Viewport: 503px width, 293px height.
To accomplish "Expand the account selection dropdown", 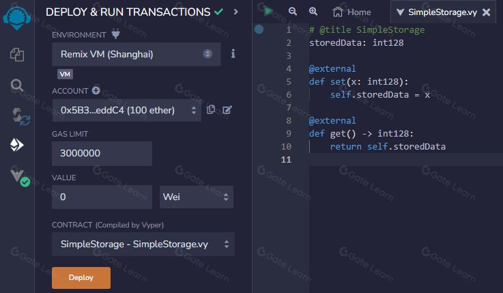I will pos(126,110).
